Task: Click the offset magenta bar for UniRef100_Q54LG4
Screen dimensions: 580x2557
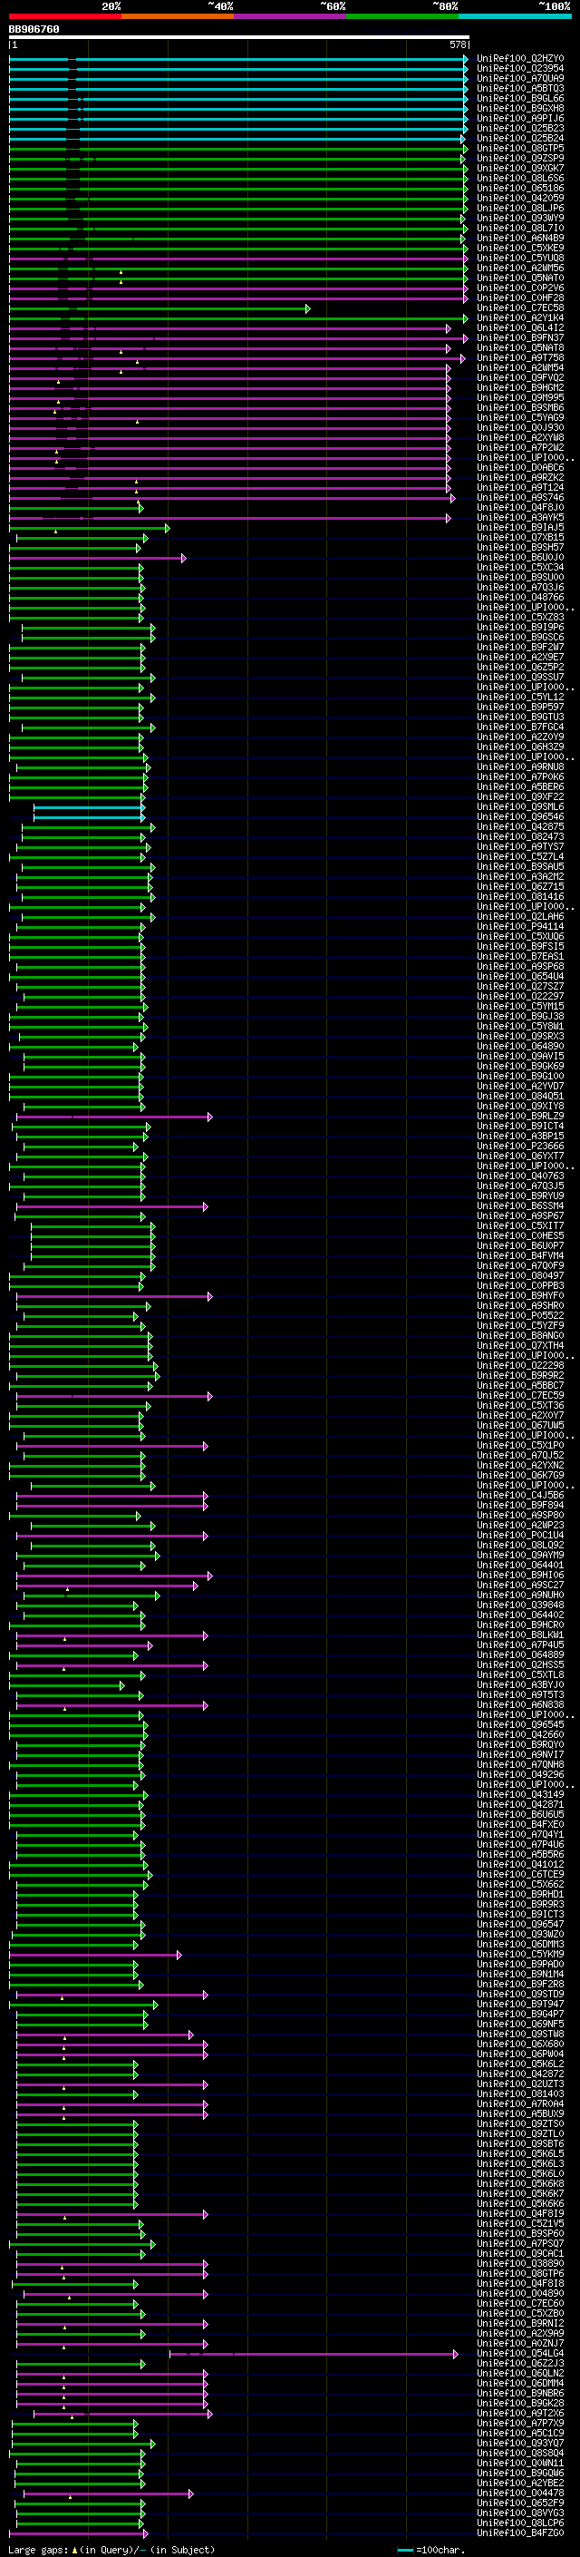Action: coord(314,2354)
